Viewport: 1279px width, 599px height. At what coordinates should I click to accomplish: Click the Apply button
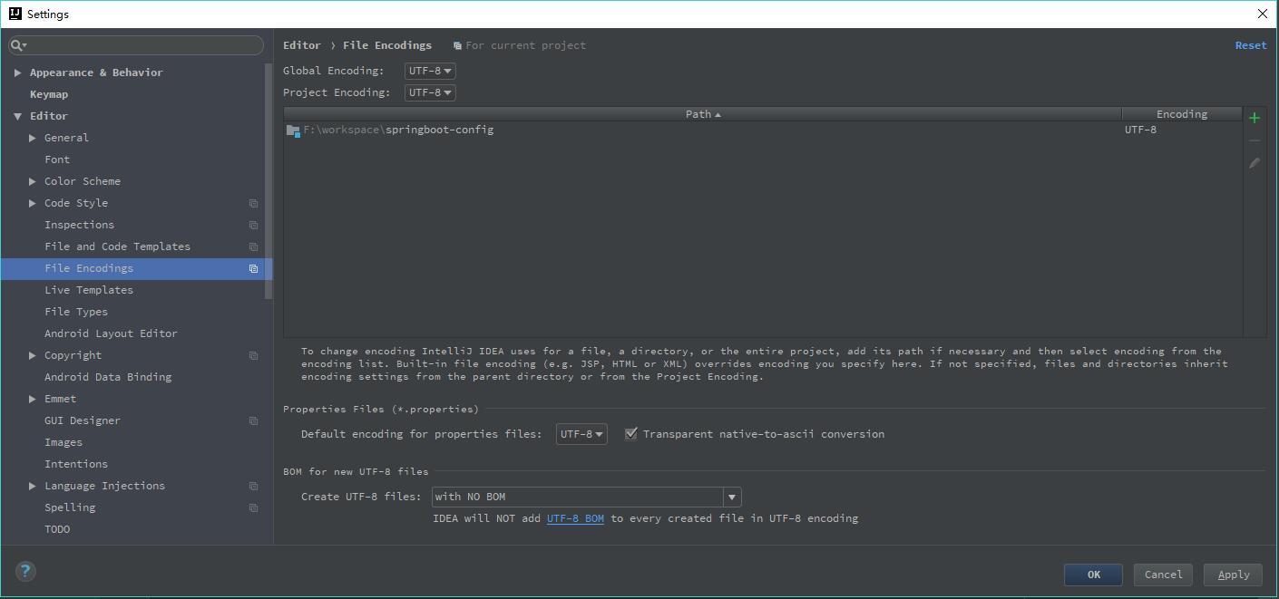[1233, 575]
